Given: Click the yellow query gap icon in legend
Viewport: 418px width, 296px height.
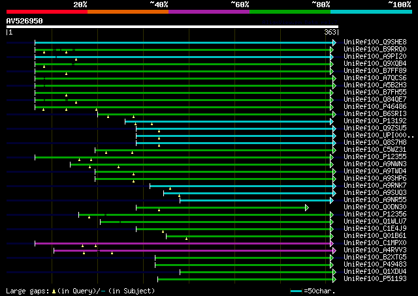Looking at the screenshot, I should pos(54,291).
